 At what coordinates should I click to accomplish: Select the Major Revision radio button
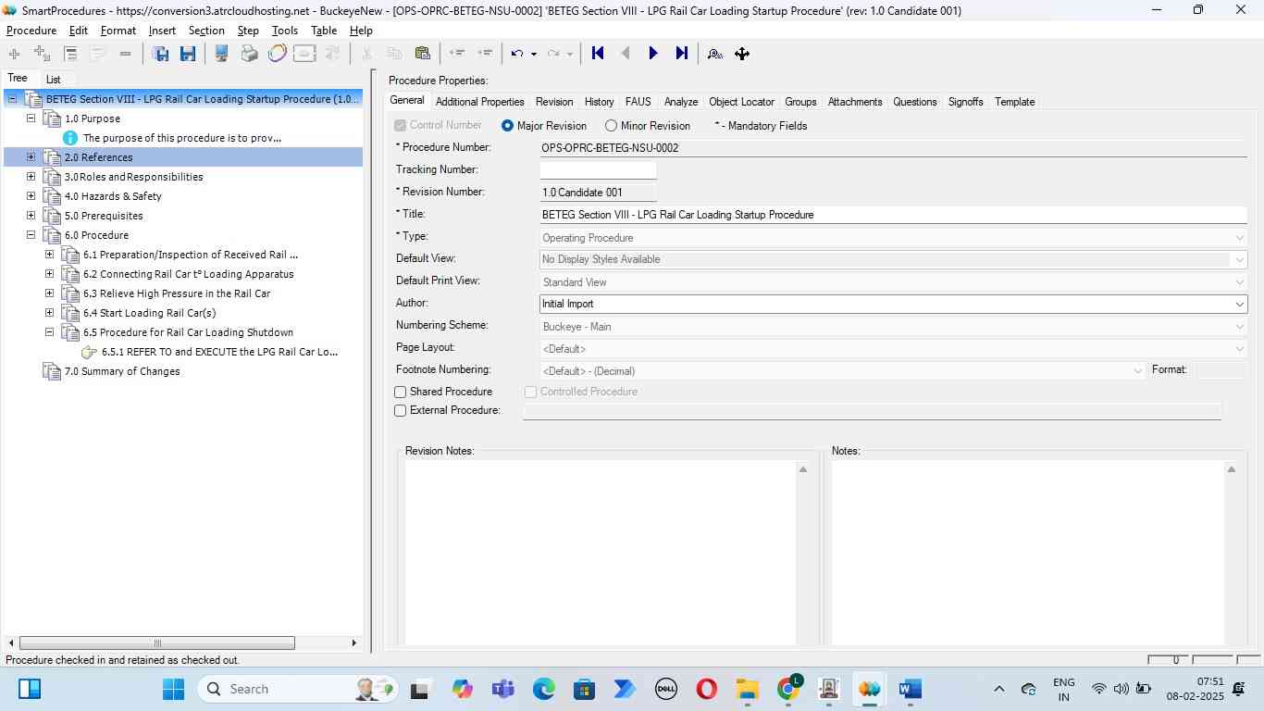507,126
